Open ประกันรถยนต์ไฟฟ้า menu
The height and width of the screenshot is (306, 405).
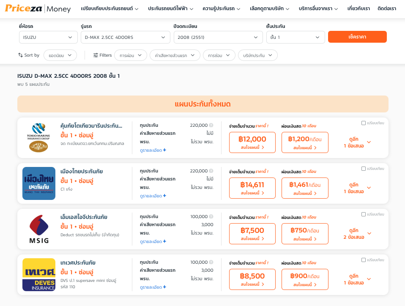pyautogui.click(x=170, y=8)
